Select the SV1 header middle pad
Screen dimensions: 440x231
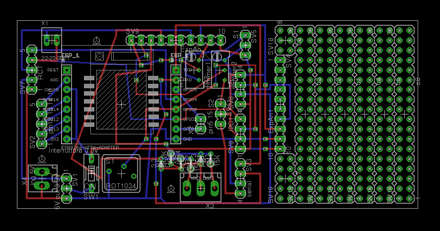(67, 188)
